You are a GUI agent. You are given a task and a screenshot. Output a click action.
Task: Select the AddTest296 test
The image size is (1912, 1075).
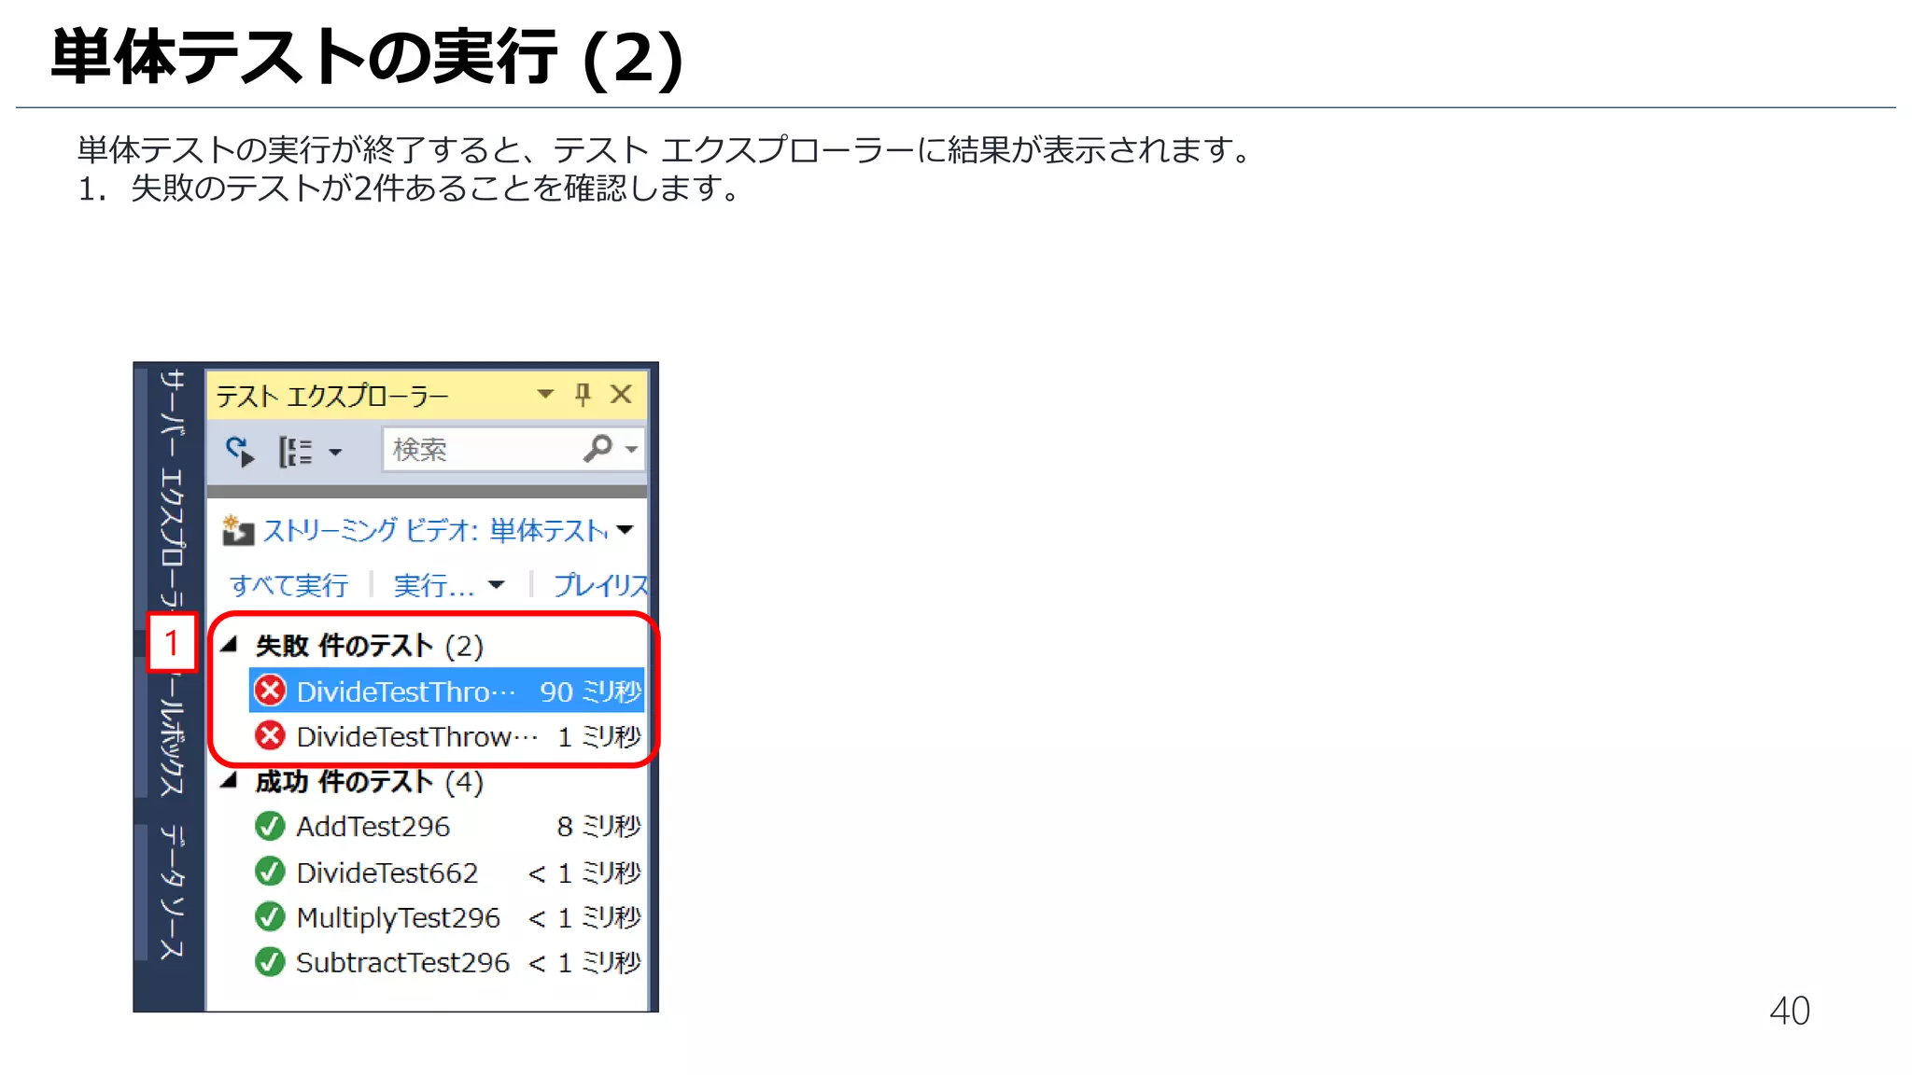point(446,826)
